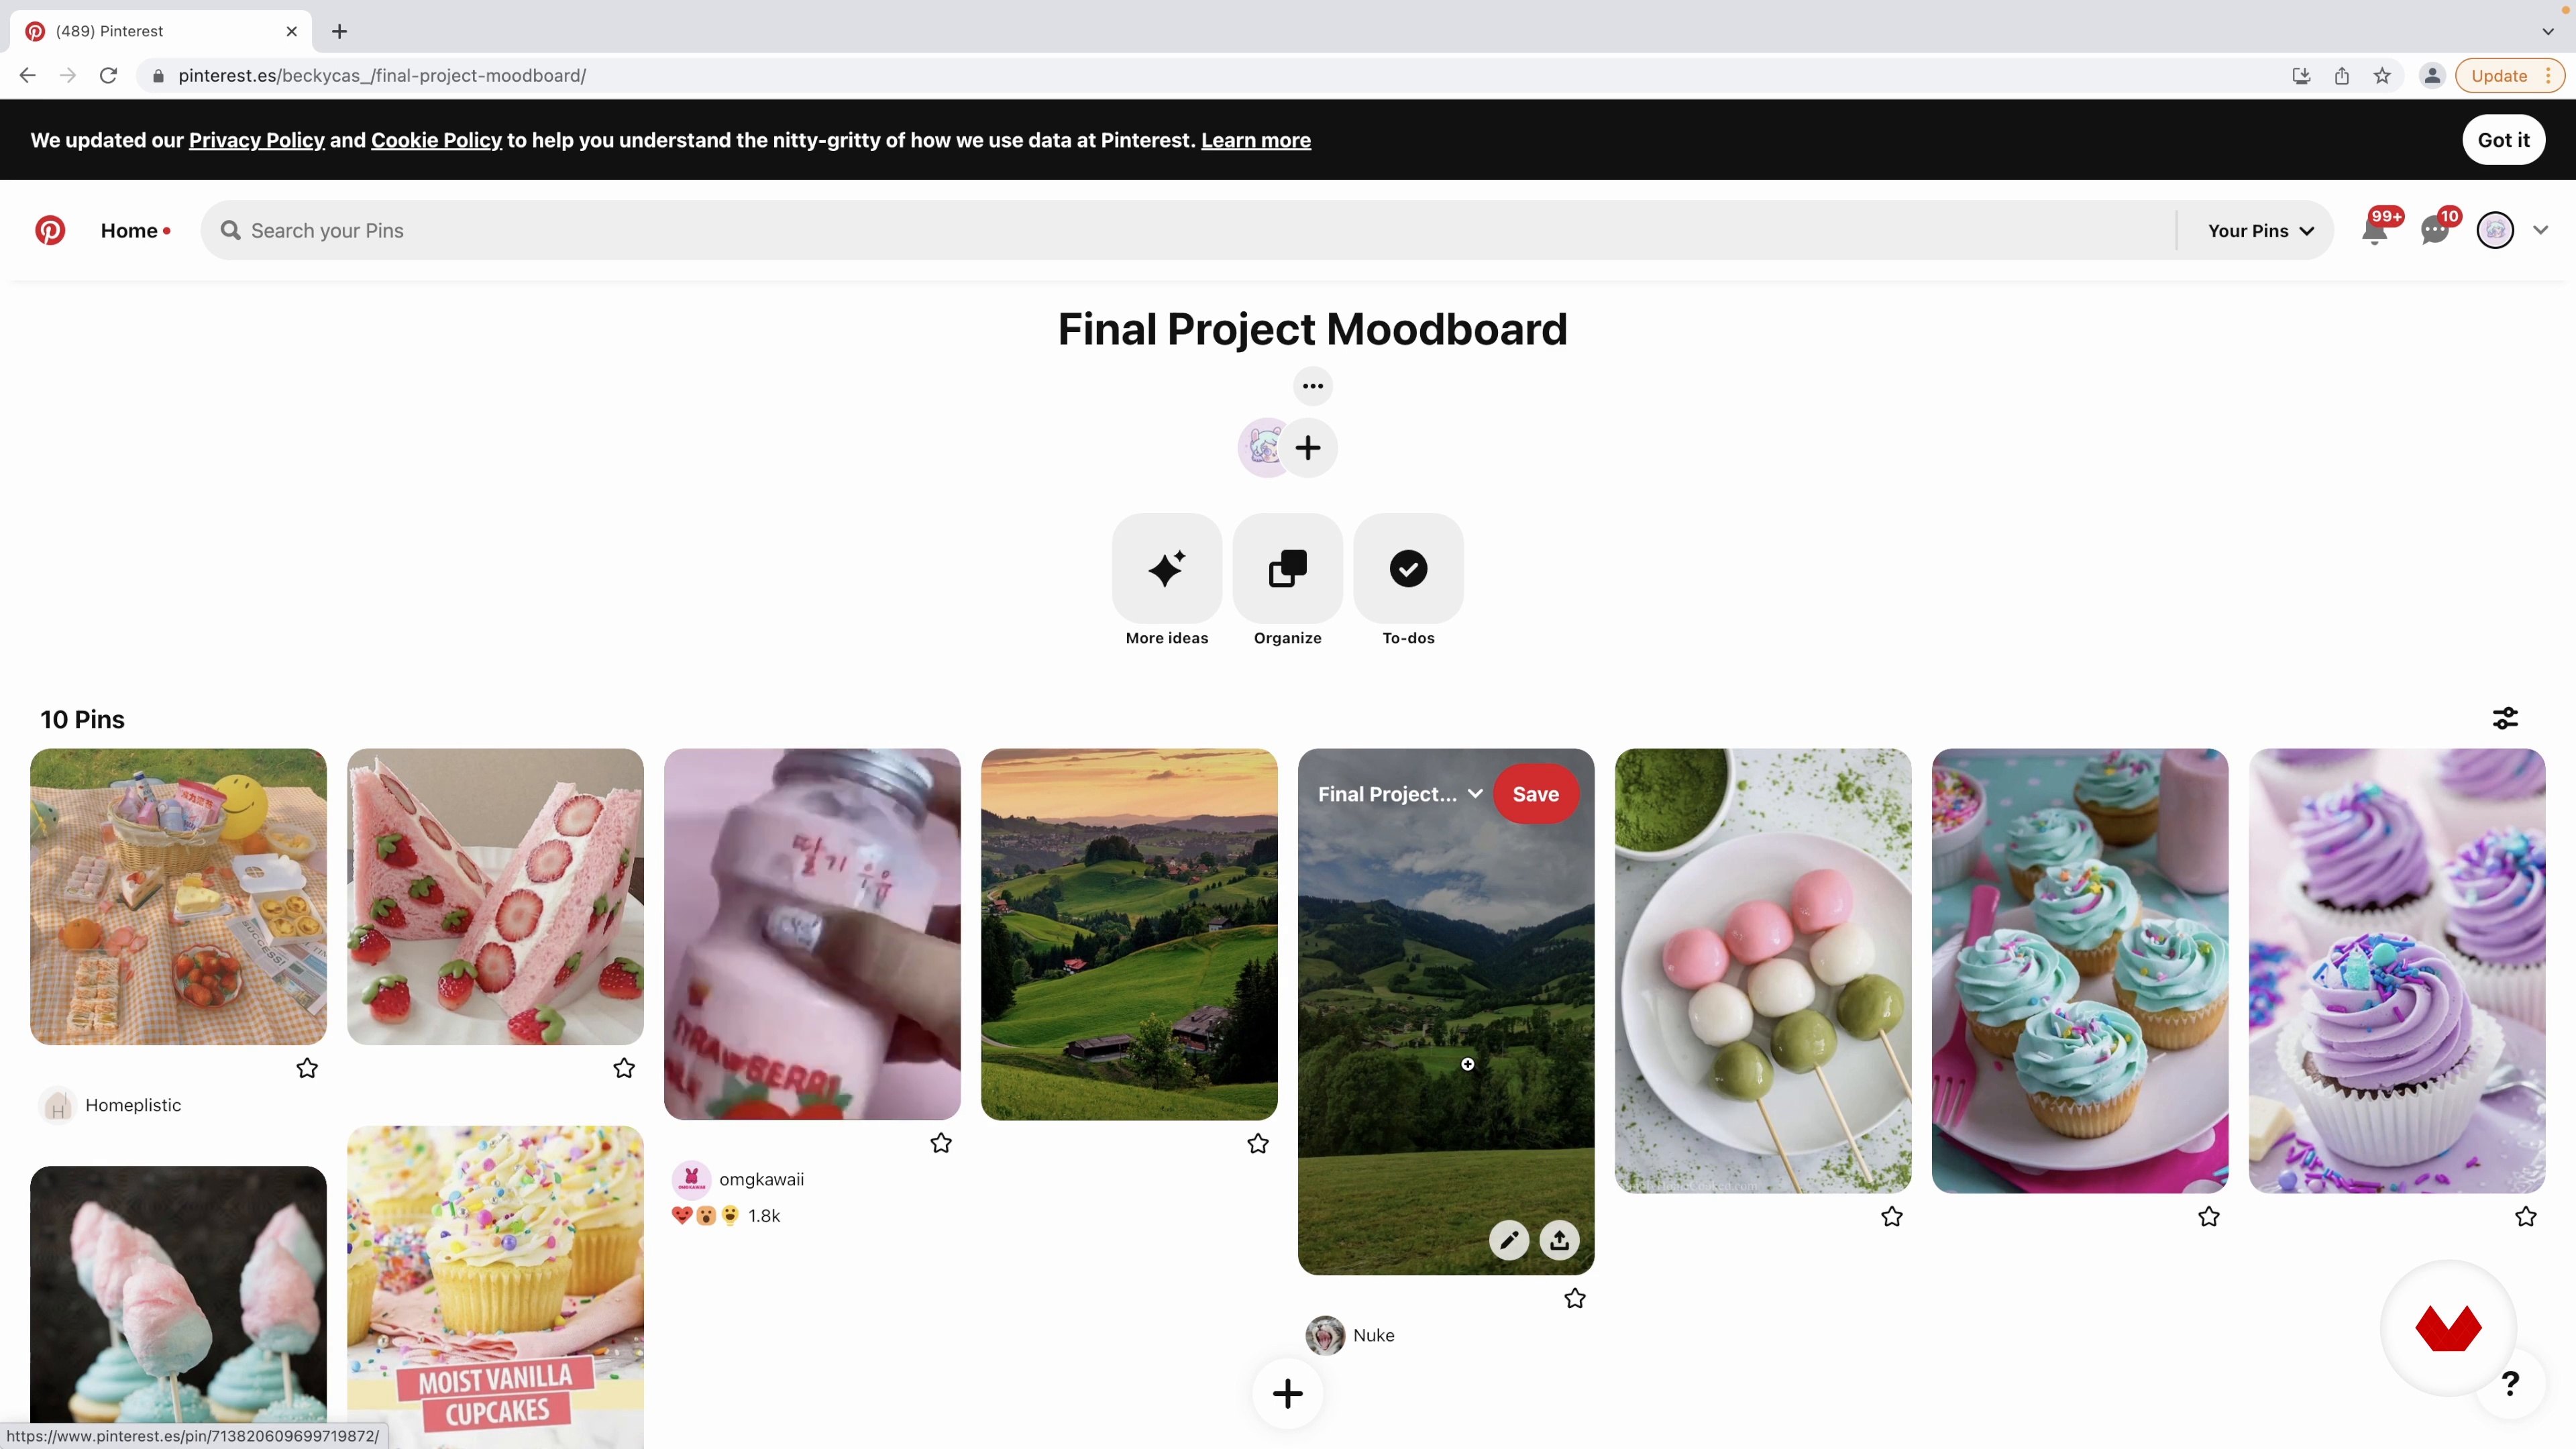This screenshot has height=1449, width=2576.
Task: Open the dango skewers pin
Action: (1763, 970)
